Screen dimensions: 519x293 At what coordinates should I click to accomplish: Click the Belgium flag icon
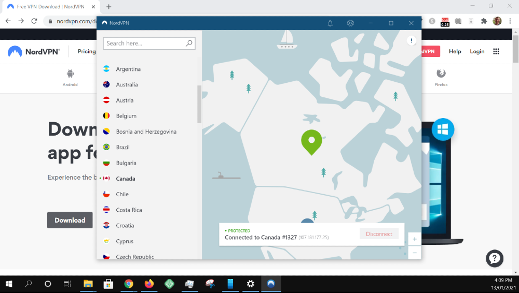tap(106, 115)
